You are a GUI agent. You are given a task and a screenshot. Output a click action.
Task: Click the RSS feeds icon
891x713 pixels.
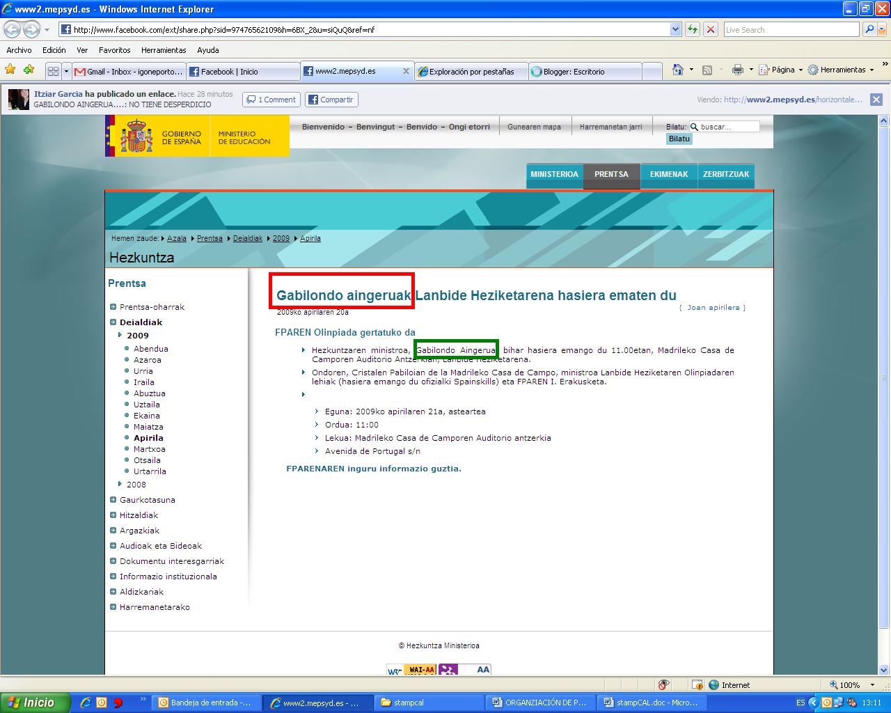[707, 70]
